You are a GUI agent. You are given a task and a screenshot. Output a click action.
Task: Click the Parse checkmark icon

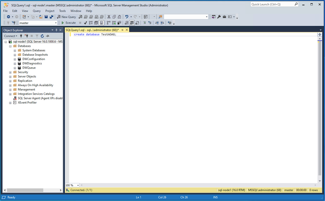tap(85, 23)
